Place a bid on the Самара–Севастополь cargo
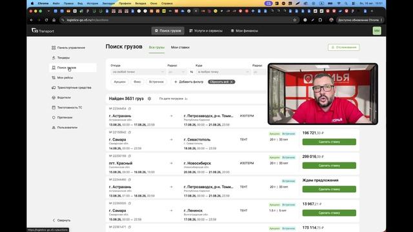The image size is (413, 232). coord(329,142)
